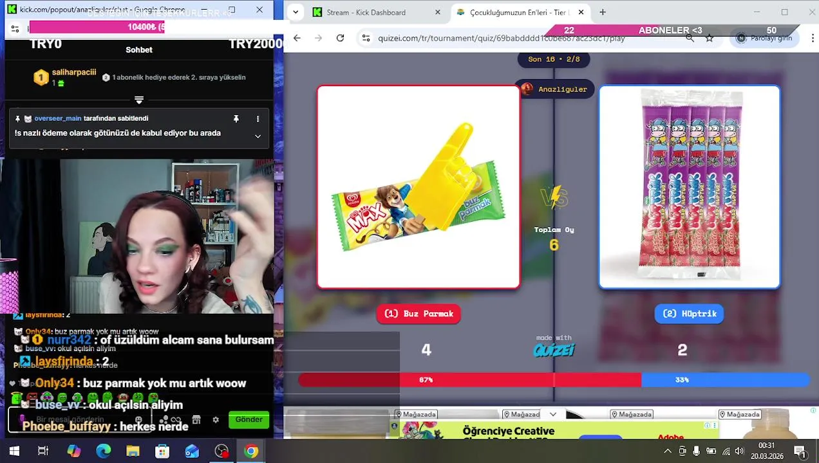Switch to Google Chrome on the taskbar
Viewport: 819px width, 463px height.
[251, 451]
